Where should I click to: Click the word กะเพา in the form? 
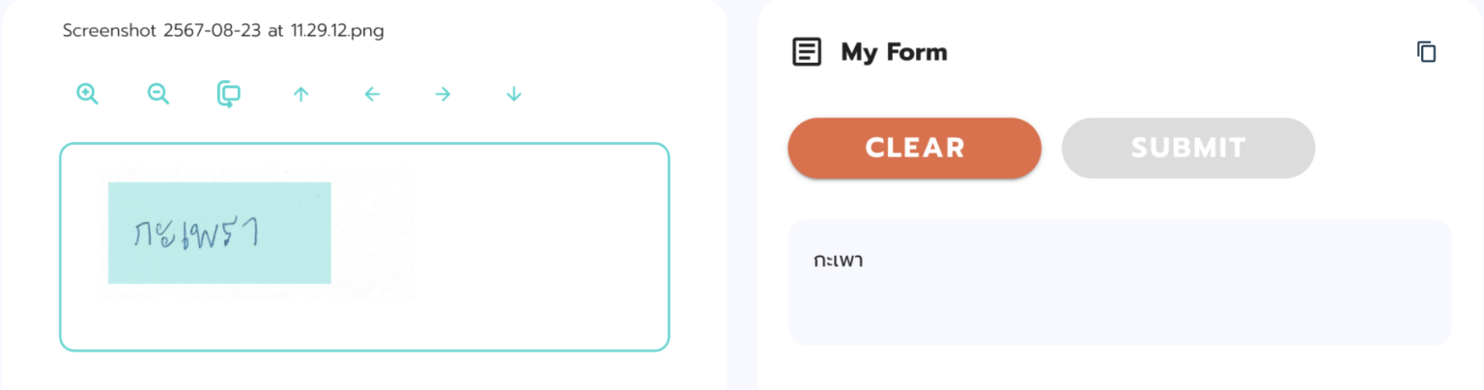pyautogui.click(x=838, y=261)
